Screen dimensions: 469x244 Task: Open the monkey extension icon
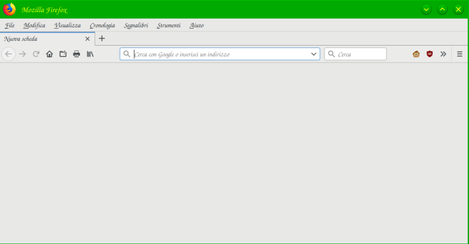coord(416,54)
